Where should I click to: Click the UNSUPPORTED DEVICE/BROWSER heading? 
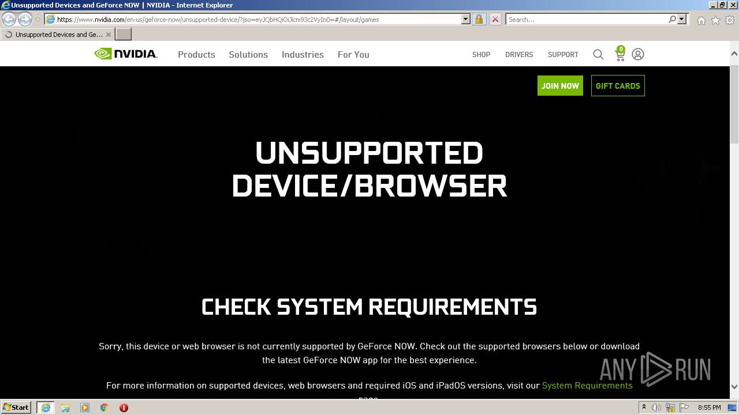click(369, 169)
